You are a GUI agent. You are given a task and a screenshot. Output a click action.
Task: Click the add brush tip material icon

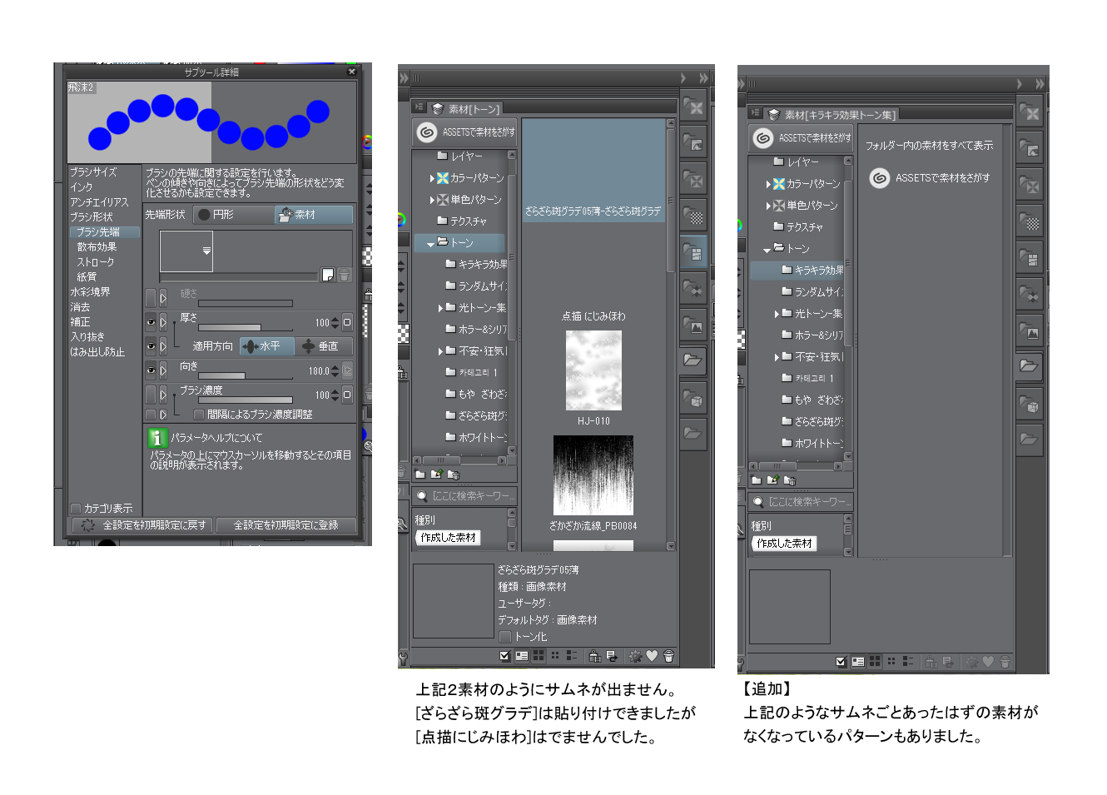click(x=328, y=275)
